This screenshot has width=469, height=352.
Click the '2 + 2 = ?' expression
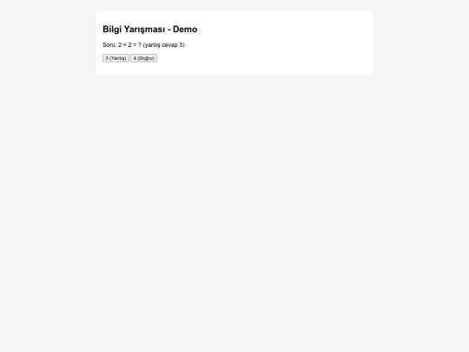point(129,45)
